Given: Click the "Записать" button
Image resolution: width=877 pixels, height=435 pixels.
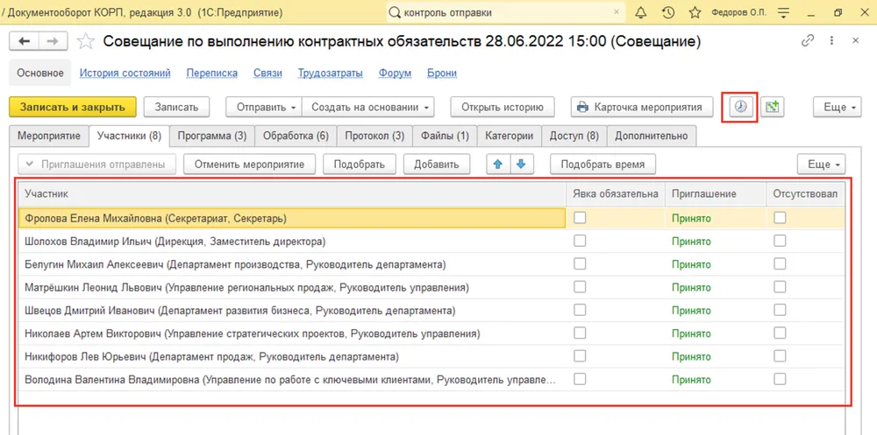Looking at the screenshot, I should (x=176, y=107).
